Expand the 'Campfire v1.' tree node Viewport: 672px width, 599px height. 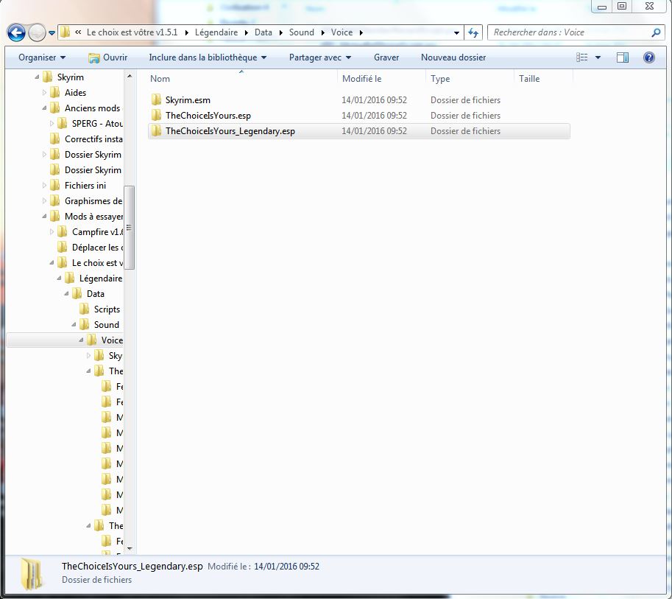[52, 231]
